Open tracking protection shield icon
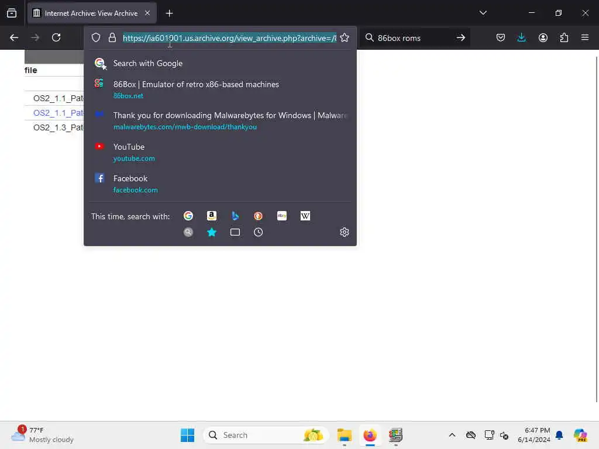The height and width of the screenshot is (449, 599). [x=96, y=37]
